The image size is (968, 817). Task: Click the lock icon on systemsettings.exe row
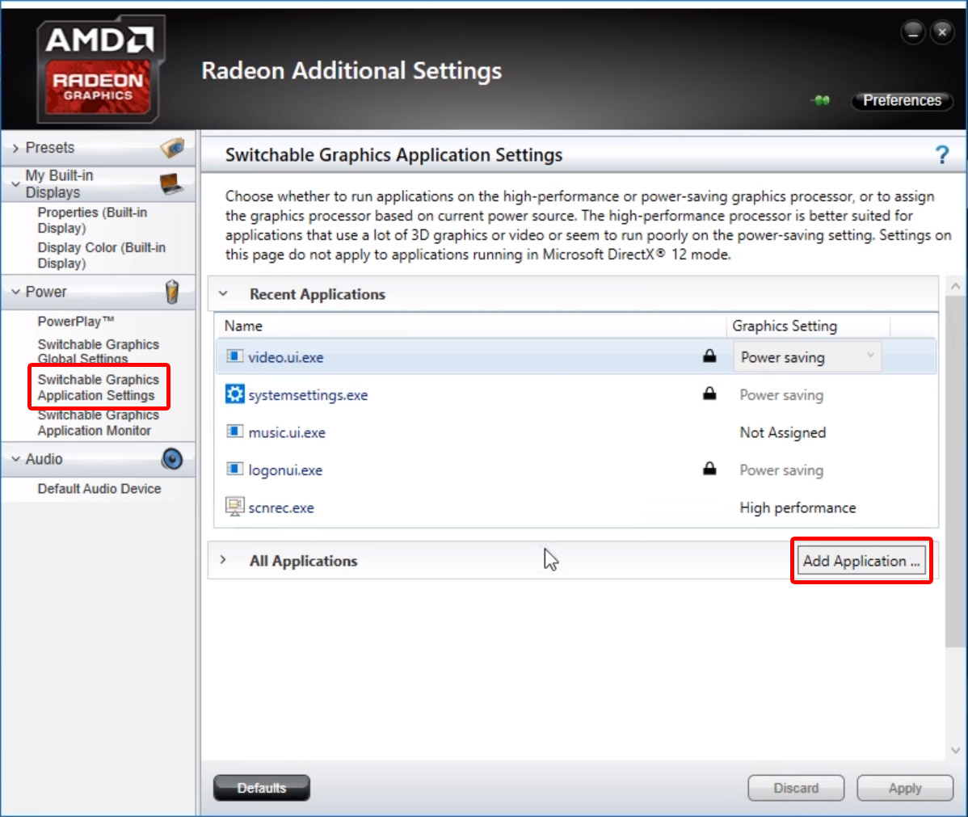(710, 394)
